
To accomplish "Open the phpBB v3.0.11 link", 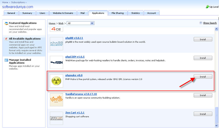I will [x=74, y=38].
